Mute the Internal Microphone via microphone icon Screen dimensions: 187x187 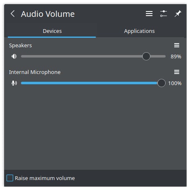coord(14,83)
